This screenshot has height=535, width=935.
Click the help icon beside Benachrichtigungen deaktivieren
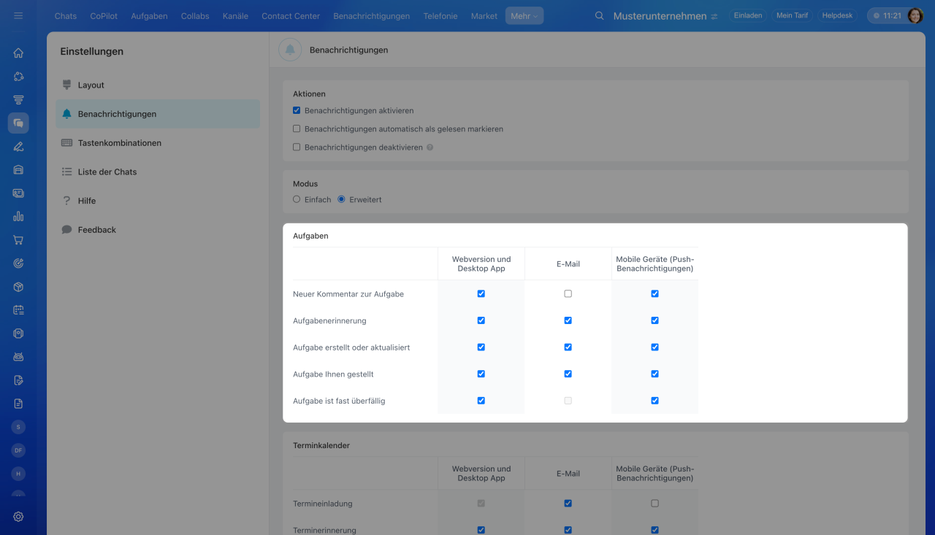430,147
